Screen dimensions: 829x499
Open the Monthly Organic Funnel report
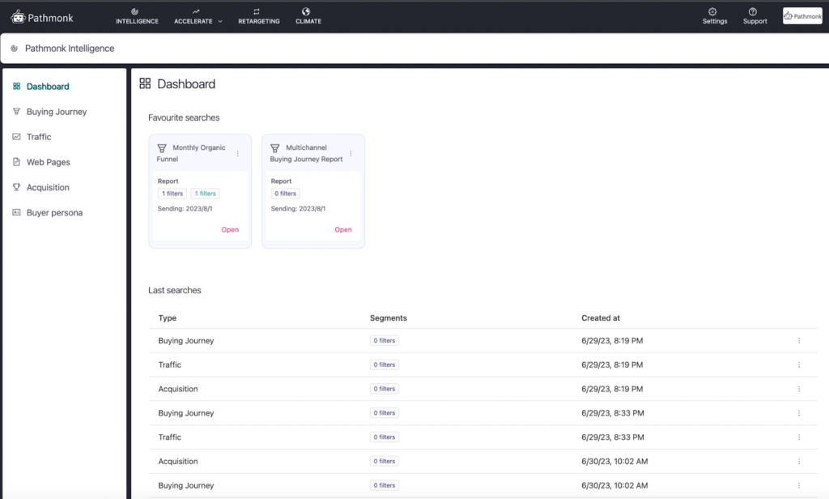[x=230, y=230]
